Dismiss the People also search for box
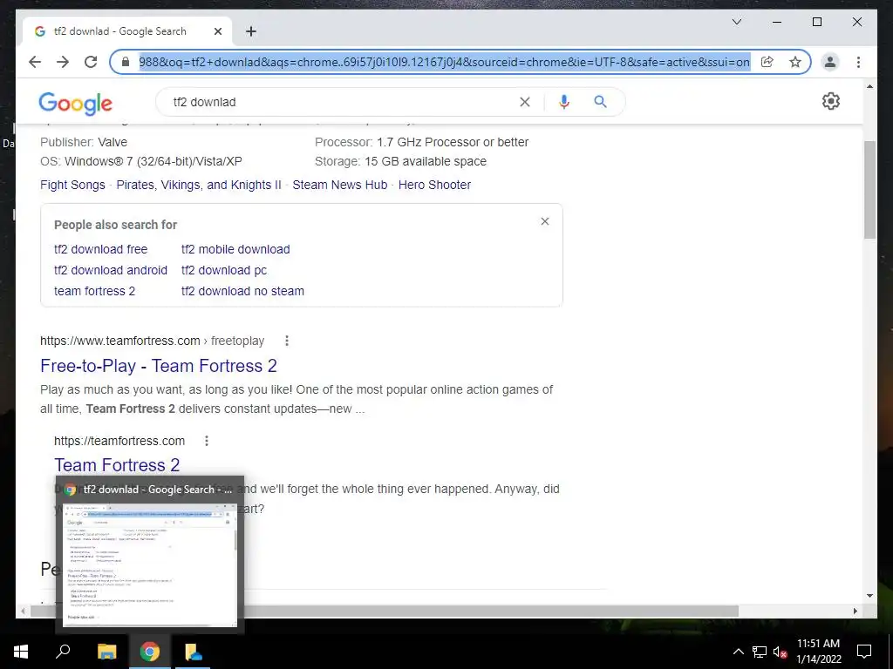Viewport: 893px width, 669px height. 545,221
